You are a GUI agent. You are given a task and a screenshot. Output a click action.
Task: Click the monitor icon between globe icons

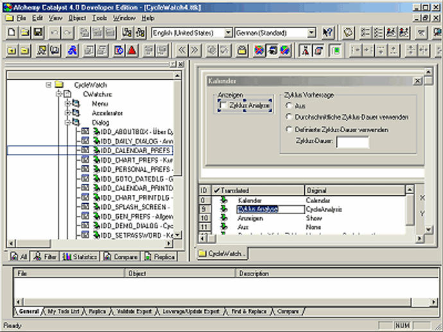pyautogui.click(x=272, y=51)
